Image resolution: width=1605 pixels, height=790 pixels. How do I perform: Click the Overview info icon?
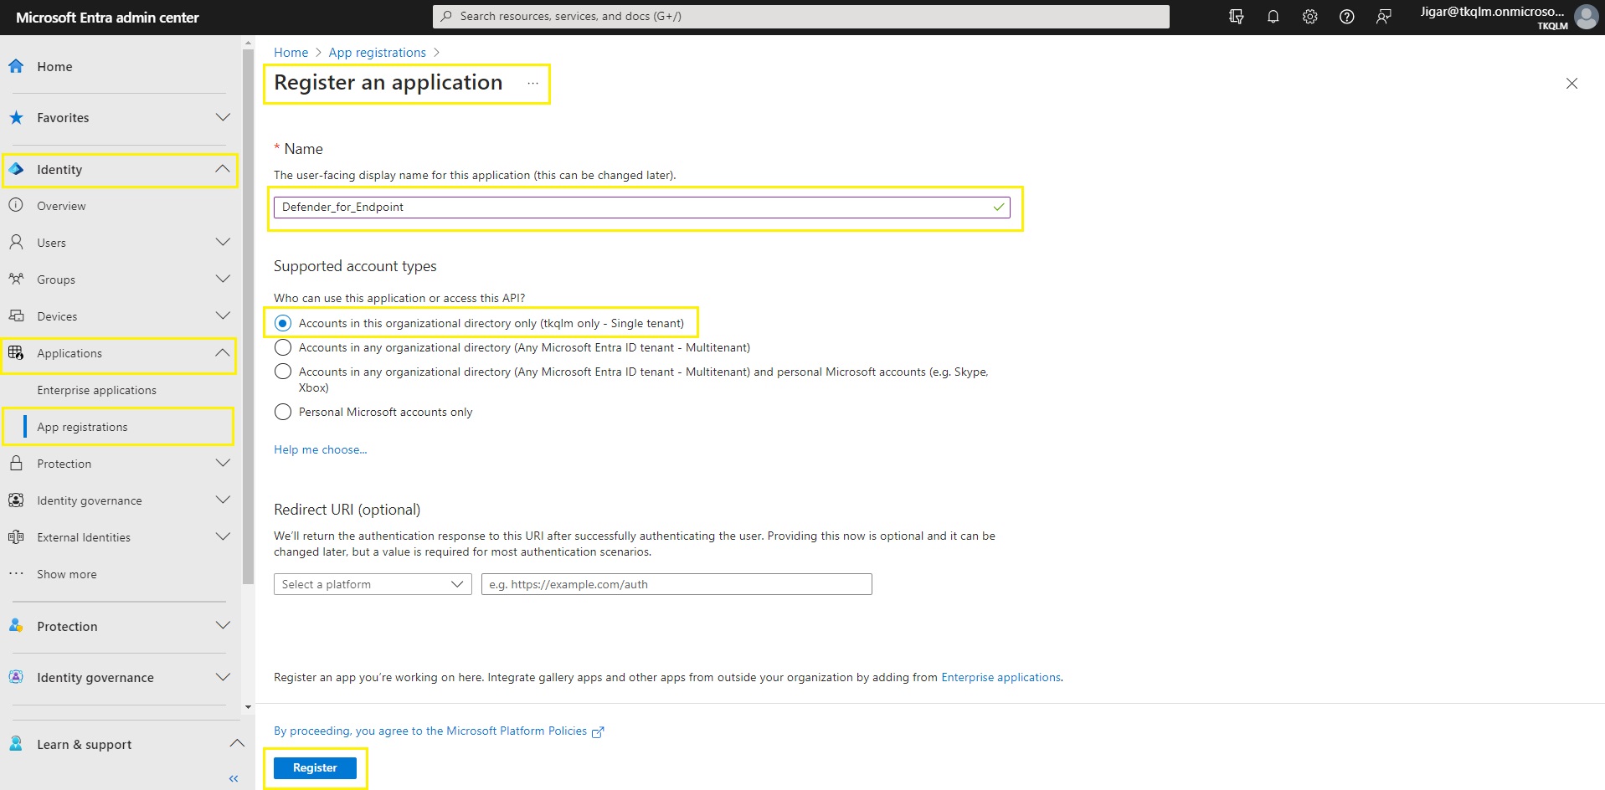click(x=16, y=205)
